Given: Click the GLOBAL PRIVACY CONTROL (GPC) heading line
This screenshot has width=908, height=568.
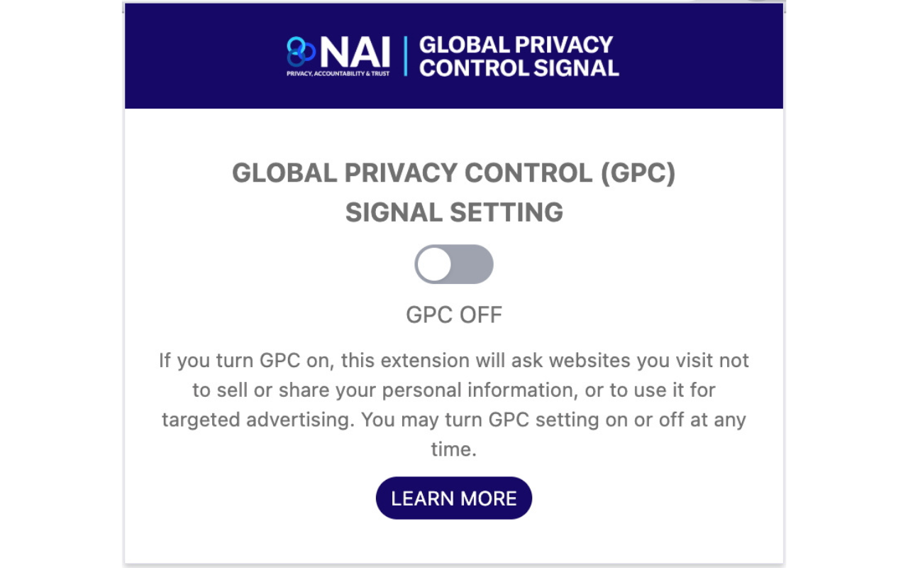Looking at the screenshot, I should pos(454,173).
